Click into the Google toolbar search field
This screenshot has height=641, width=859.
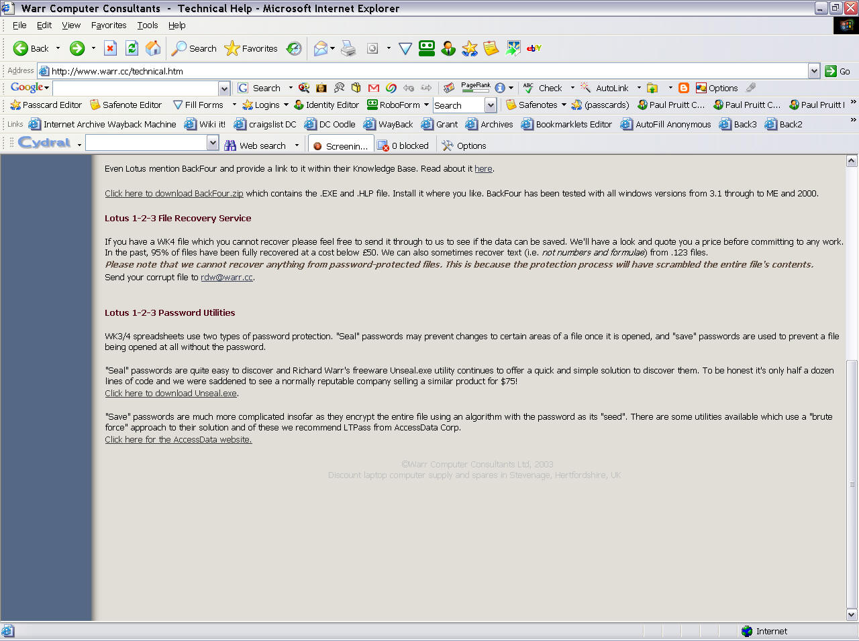tap(136, 88)
